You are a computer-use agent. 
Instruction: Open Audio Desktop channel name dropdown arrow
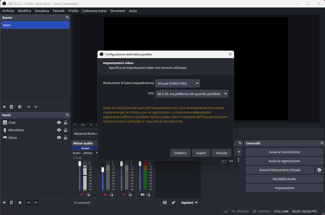point(97,153)
